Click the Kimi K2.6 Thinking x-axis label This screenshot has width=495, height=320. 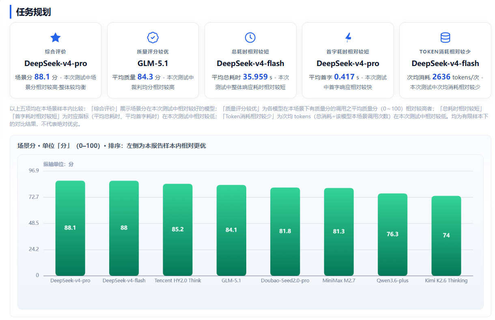click(x=446, y=280)
